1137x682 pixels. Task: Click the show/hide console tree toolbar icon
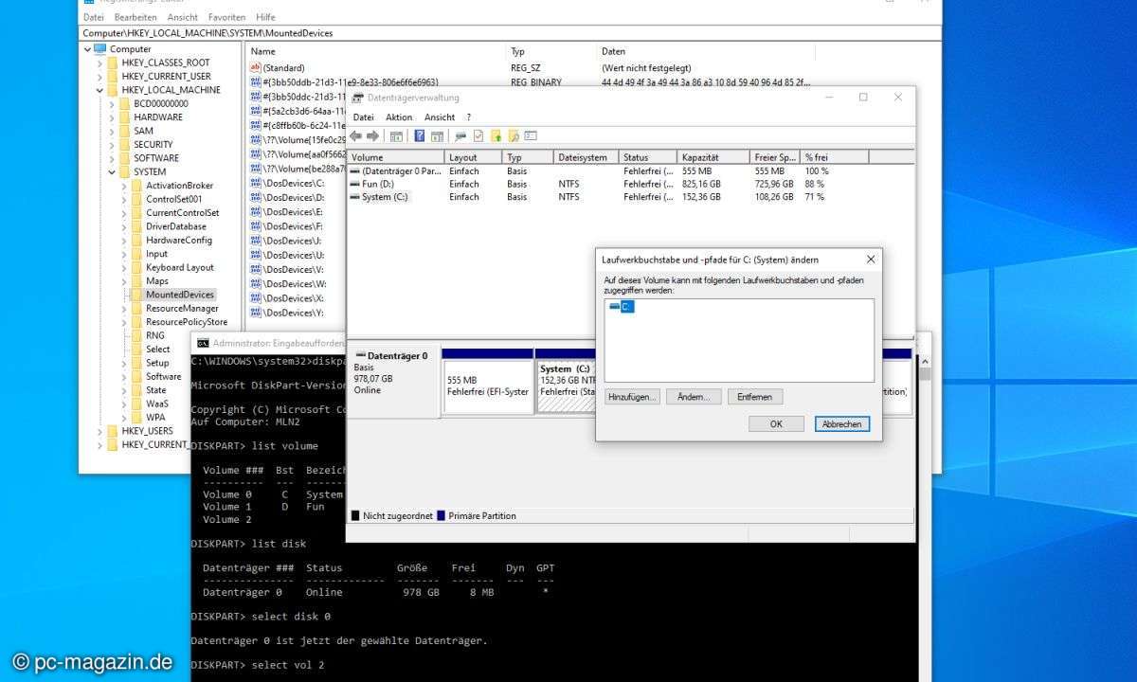[397, 136]
